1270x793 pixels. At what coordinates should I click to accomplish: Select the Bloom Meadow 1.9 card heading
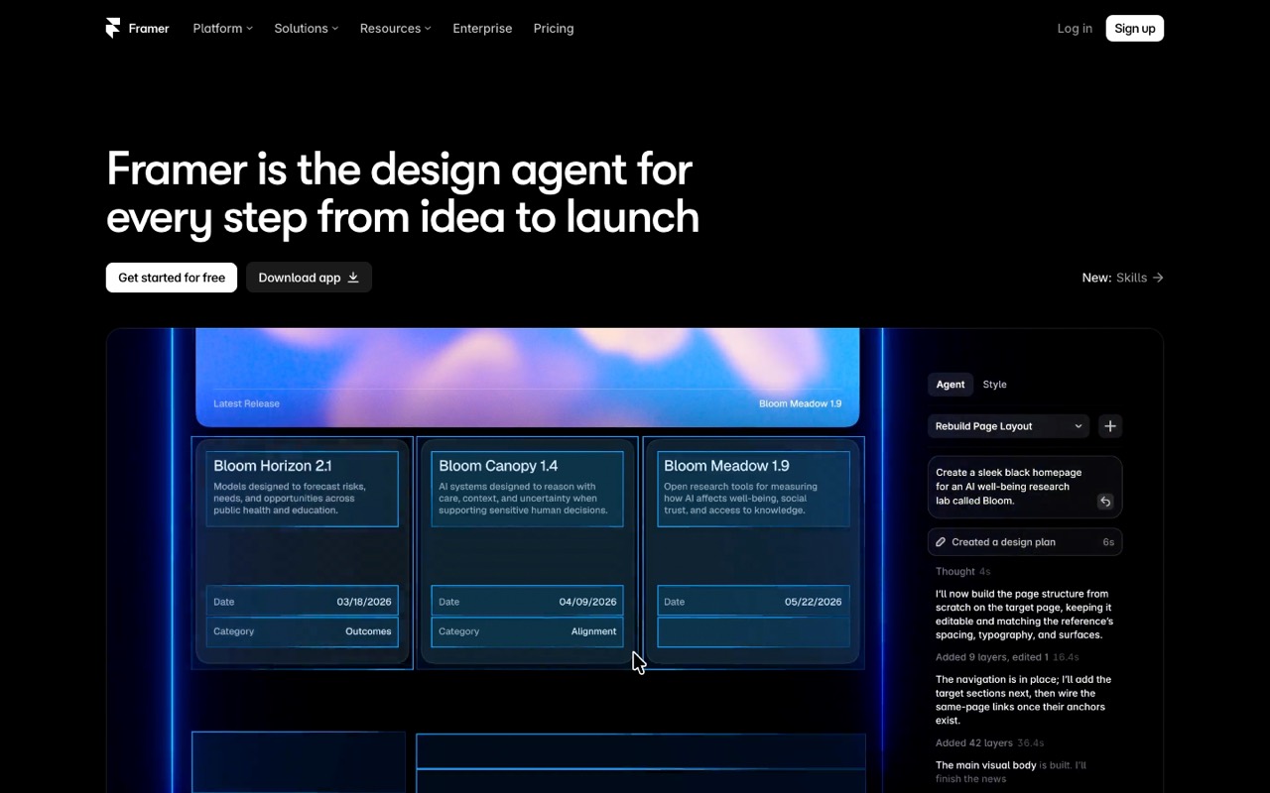tap(726, 465)
